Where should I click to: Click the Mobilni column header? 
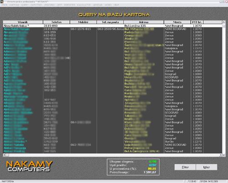coord(83,22)
